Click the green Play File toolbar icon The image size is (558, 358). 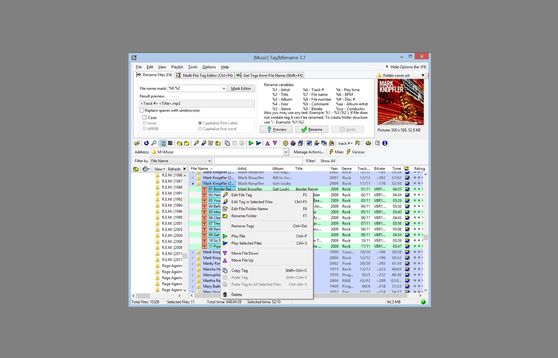[x=251, y=143]
